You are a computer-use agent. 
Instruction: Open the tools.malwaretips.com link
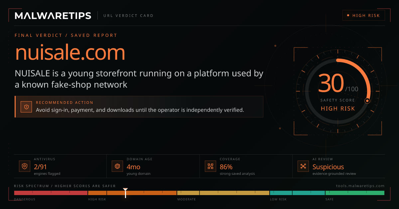click(x=360, y=186)
